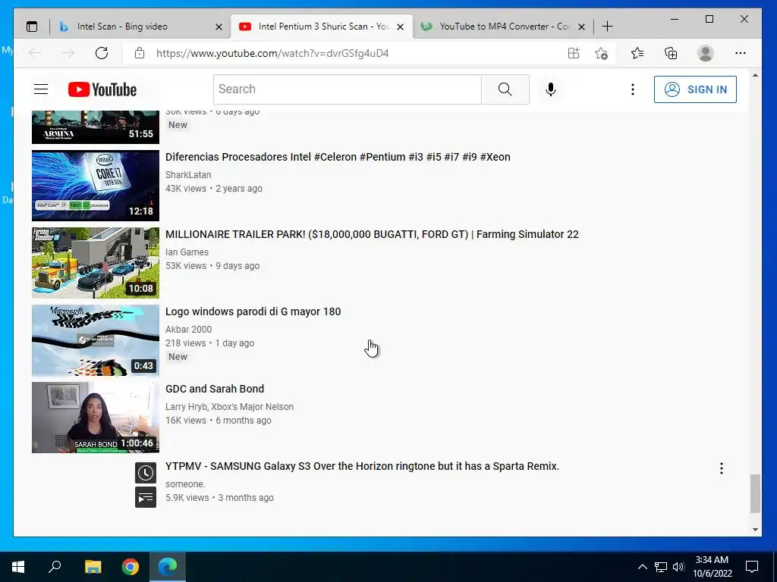Open title Diferencias Procesadores Intel #Celeron
This screenshot has width=777, height=582.
click(338, 157)
